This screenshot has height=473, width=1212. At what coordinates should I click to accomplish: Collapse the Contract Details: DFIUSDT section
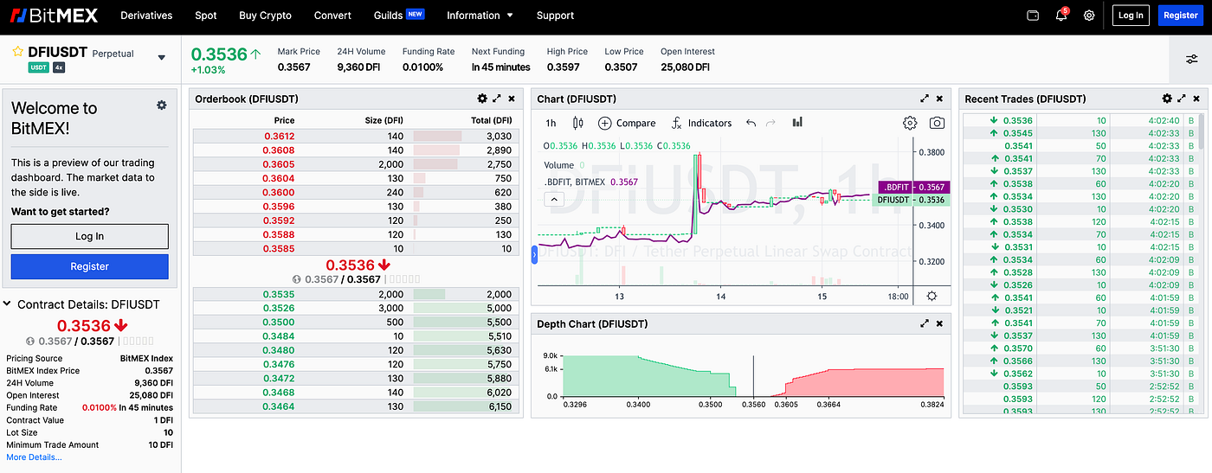point(7,304)
